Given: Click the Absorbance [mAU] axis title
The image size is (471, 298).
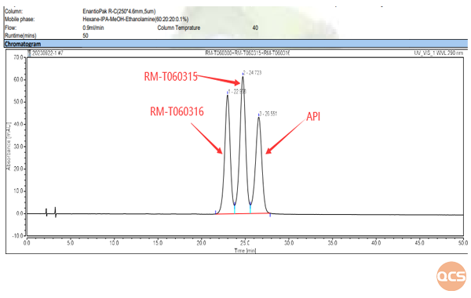Looking at the screenshot, I should (x=9, y=146).
